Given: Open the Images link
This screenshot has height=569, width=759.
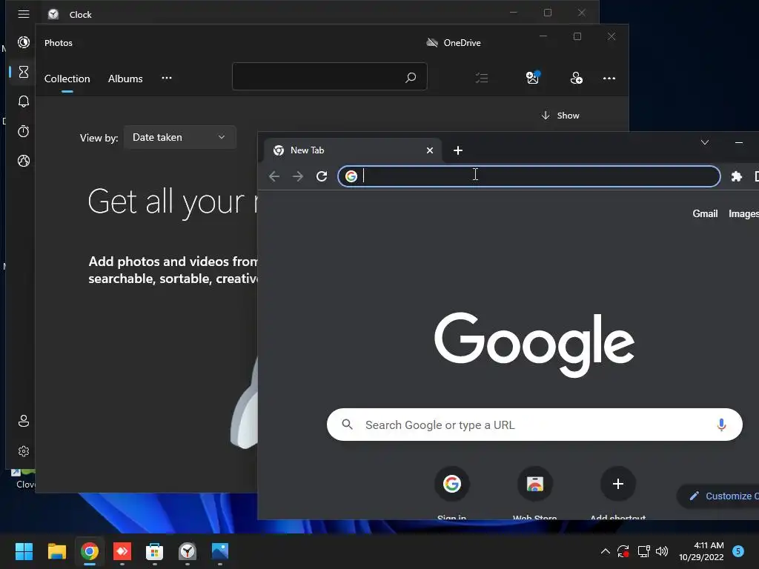Looking at the screenshot, I should 743,213.
